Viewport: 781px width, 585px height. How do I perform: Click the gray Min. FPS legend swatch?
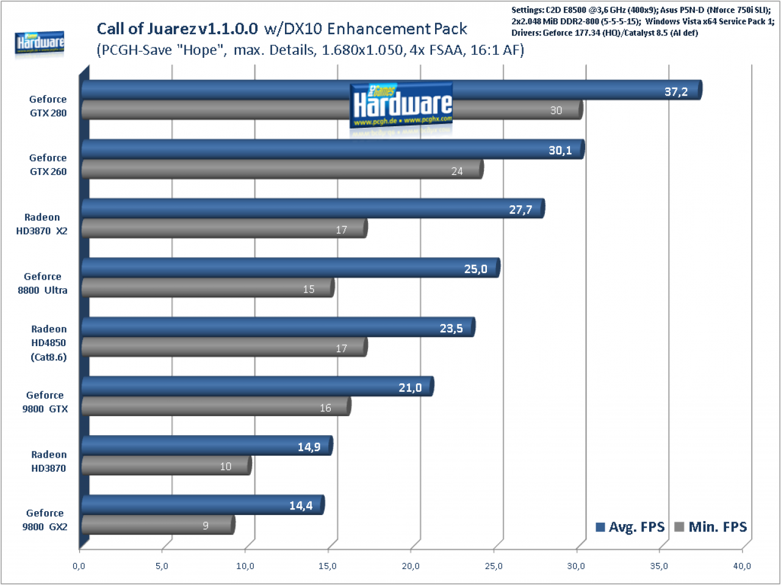(x=679, y=527)
